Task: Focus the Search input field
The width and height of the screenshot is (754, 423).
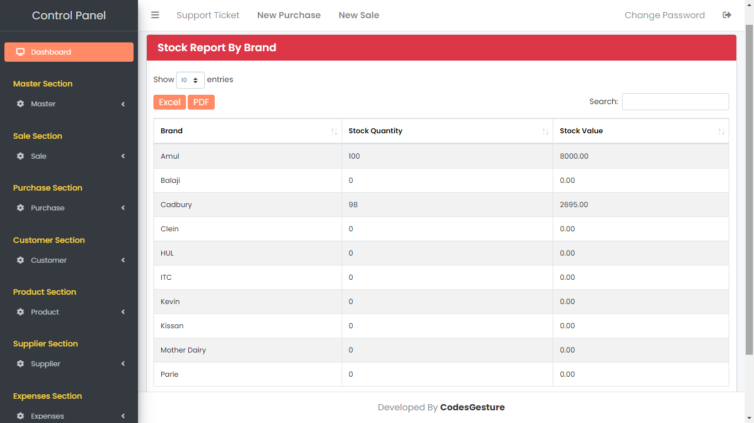Action: click(x=676, y=101)
